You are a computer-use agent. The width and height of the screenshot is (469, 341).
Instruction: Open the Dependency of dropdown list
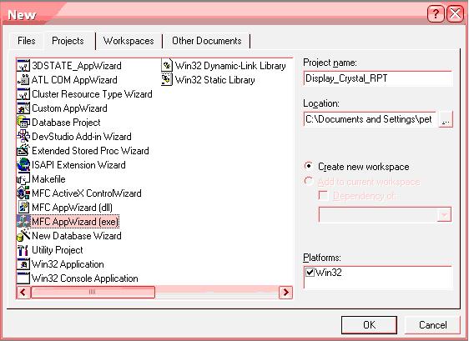444,215
